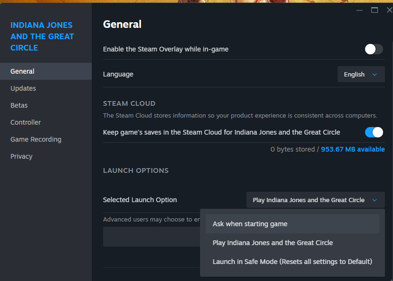Click the Indiana Jones game title in sidebar
This screenshot has height=281, width=393.
[42, 36]
